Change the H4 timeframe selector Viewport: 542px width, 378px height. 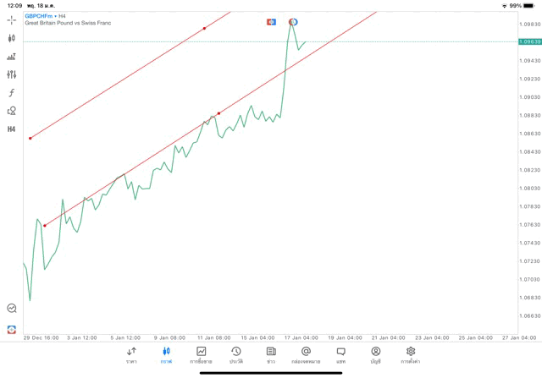12,129
